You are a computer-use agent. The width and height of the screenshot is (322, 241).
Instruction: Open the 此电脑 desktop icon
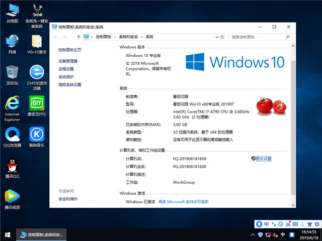pos(12,13)
